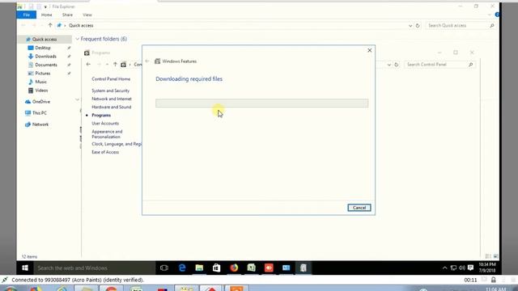Open the Home ribbon tab
518x291 pixels.
tap(47, 15)
